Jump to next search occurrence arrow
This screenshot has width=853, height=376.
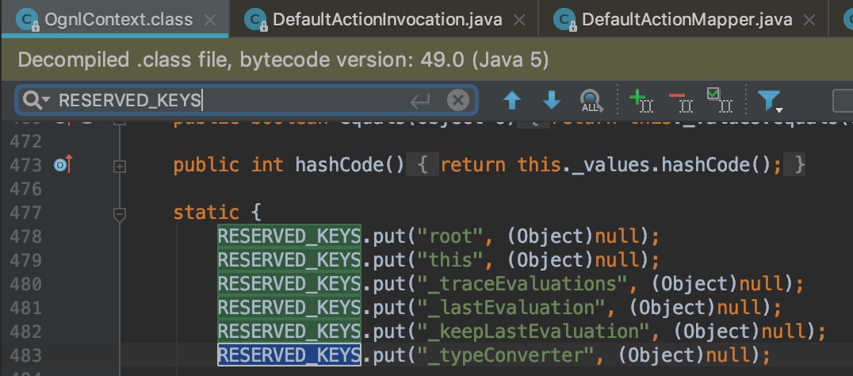(552, 100)
